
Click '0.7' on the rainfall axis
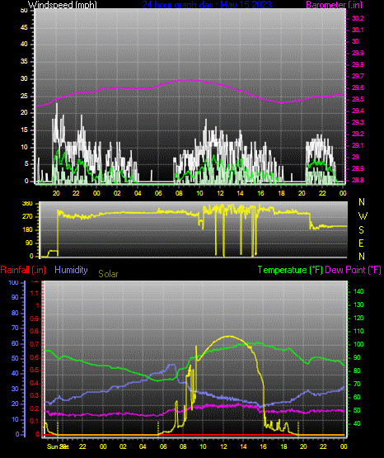35,344
